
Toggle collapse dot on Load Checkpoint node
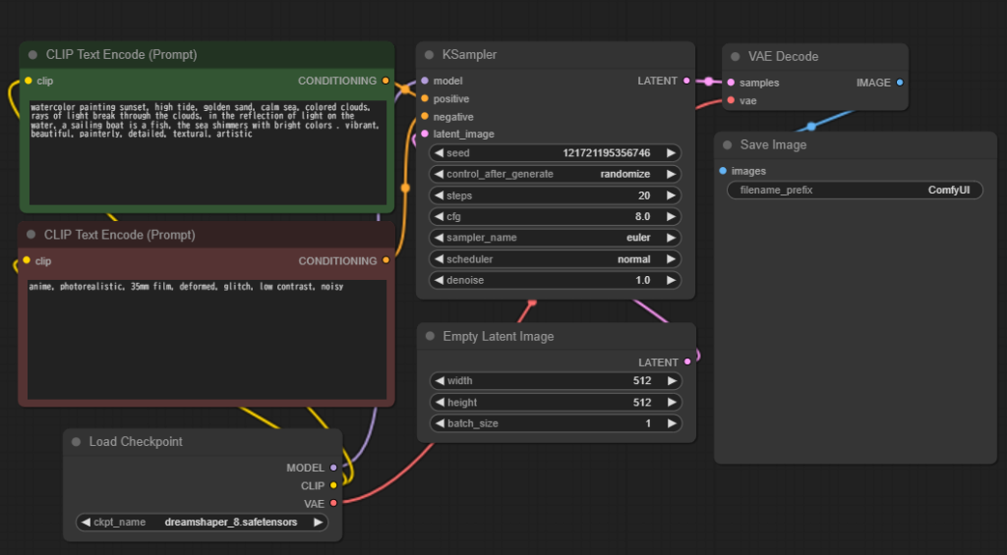click(x=76, y=442)
